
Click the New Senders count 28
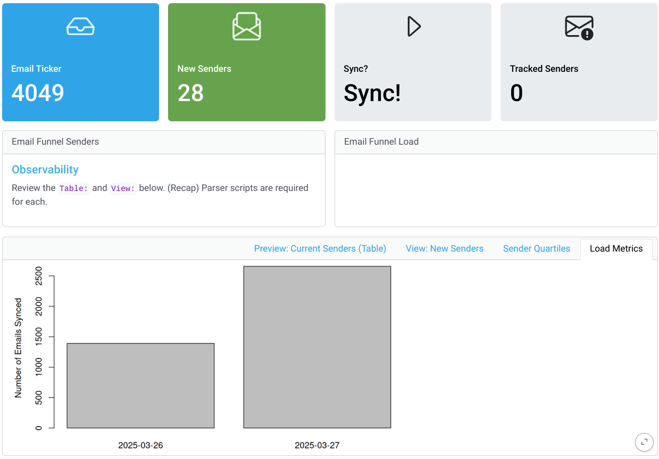(190, 93)
